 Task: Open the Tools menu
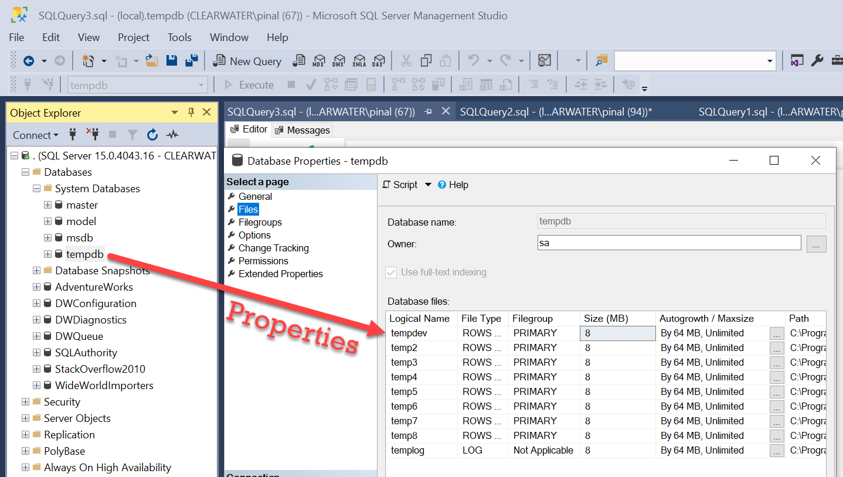(x=179, y=38)
